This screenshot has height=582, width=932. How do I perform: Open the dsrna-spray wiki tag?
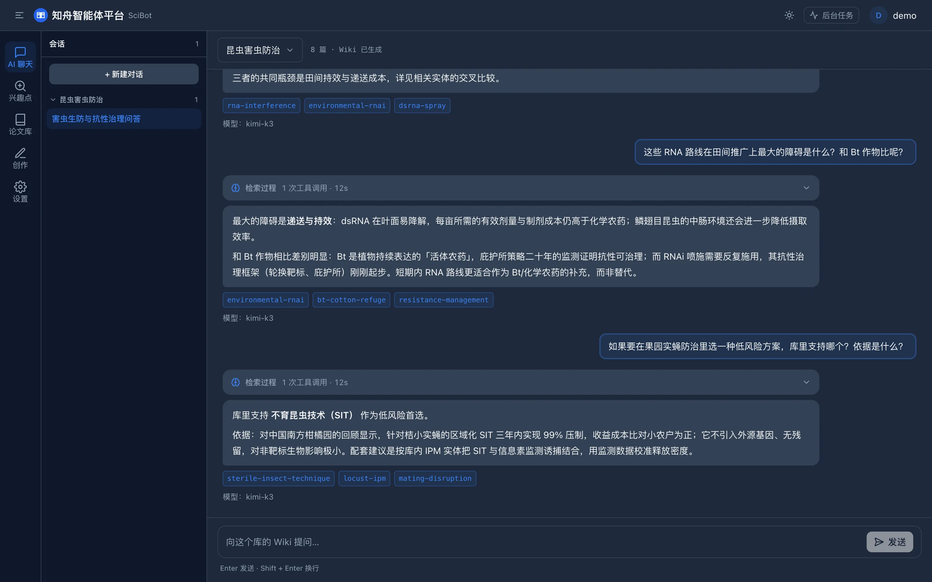422,105
